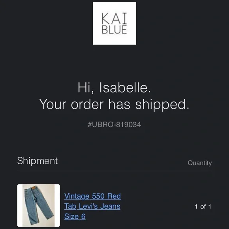Image resolution: width=229 pixels, height=229 pixels.
Task: Click the Shipment section heading
Action: [38, 161]
